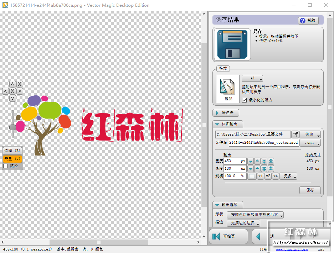This screenshot has width=334, height=253.
Task: Open output folder via external link icon
Action: click(295, 135)
